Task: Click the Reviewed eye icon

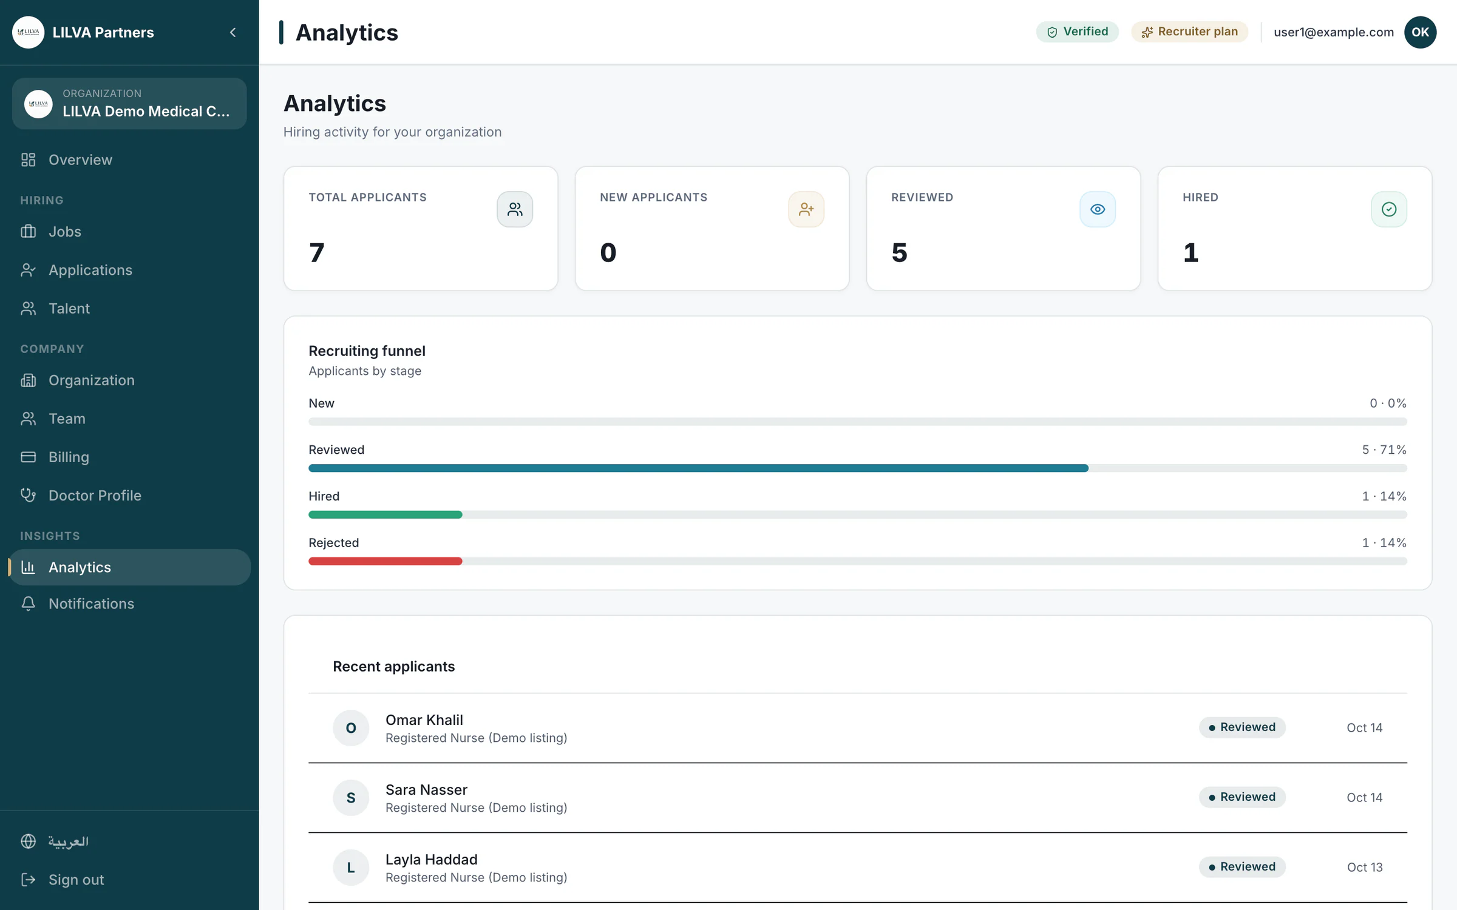Action: [x=1098, y=209]
